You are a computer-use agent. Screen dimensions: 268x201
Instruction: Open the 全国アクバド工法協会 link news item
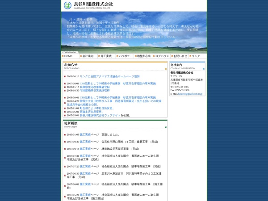click(x=110, y=76)
